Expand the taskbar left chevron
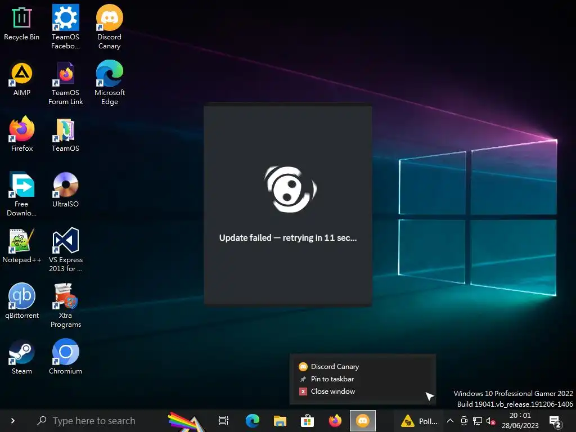 coord(13,421)
